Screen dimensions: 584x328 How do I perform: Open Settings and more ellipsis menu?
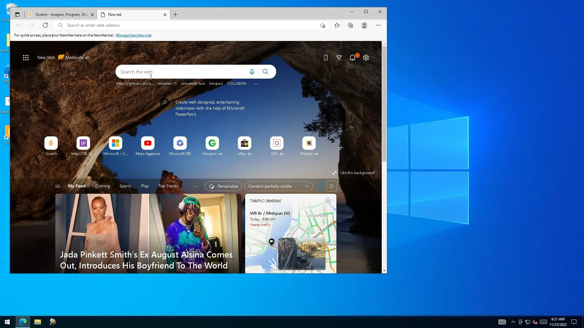click(378, 26)
